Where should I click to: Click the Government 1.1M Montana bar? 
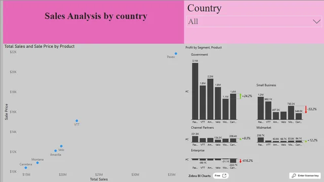[x=225, y=109]
